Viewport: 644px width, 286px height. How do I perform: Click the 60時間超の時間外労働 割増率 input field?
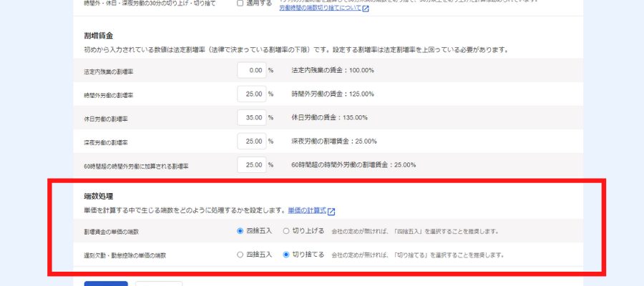251,164
